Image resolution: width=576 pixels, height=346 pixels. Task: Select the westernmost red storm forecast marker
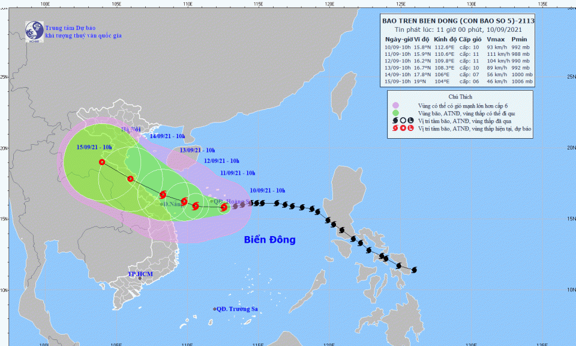[102, 162]
